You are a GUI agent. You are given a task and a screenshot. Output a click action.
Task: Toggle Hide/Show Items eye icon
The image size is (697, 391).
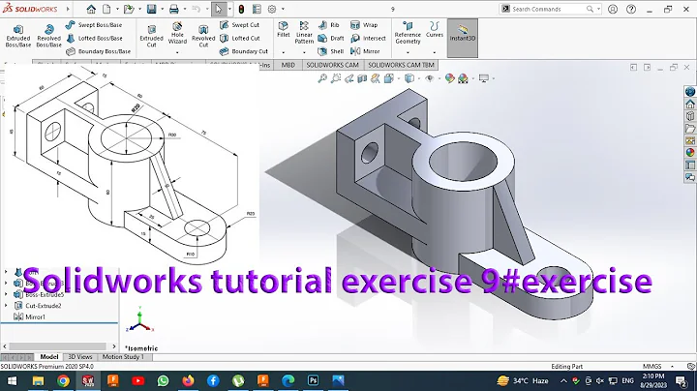point(430,78)
